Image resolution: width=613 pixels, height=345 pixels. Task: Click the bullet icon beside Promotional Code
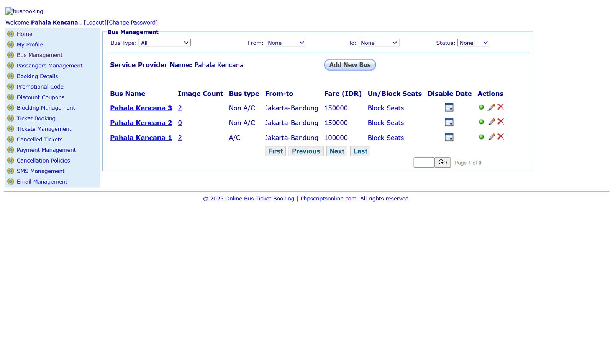point(11,87)
